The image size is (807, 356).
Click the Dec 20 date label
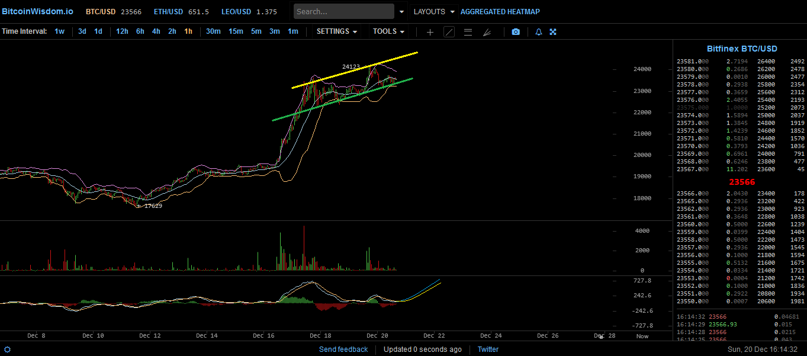[x=377, y=336]
